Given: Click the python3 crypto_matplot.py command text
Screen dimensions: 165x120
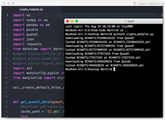Looking at the screenshot, I should click(134, 34).
